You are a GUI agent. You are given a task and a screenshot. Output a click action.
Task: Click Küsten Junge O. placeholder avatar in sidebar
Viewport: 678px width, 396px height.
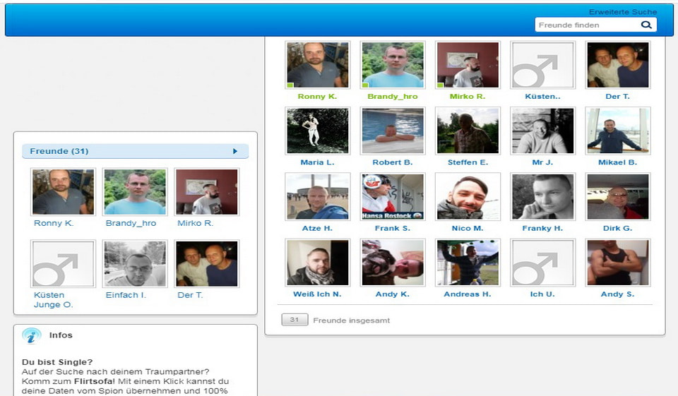63,263
